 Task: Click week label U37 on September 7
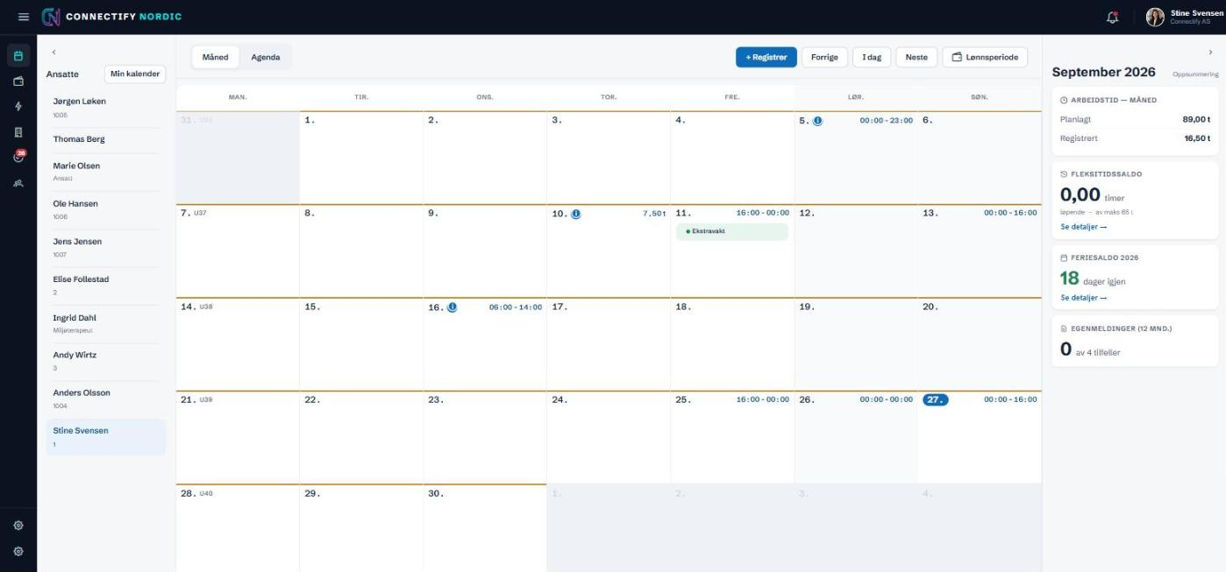[x=200, y=213]
